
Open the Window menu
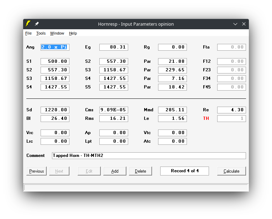pyautogui.click(x=57, y=33)
